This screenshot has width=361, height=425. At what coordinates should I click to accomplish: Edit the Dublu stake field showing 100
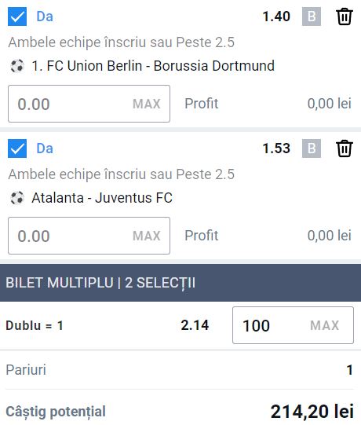click(x=293, y=325)
